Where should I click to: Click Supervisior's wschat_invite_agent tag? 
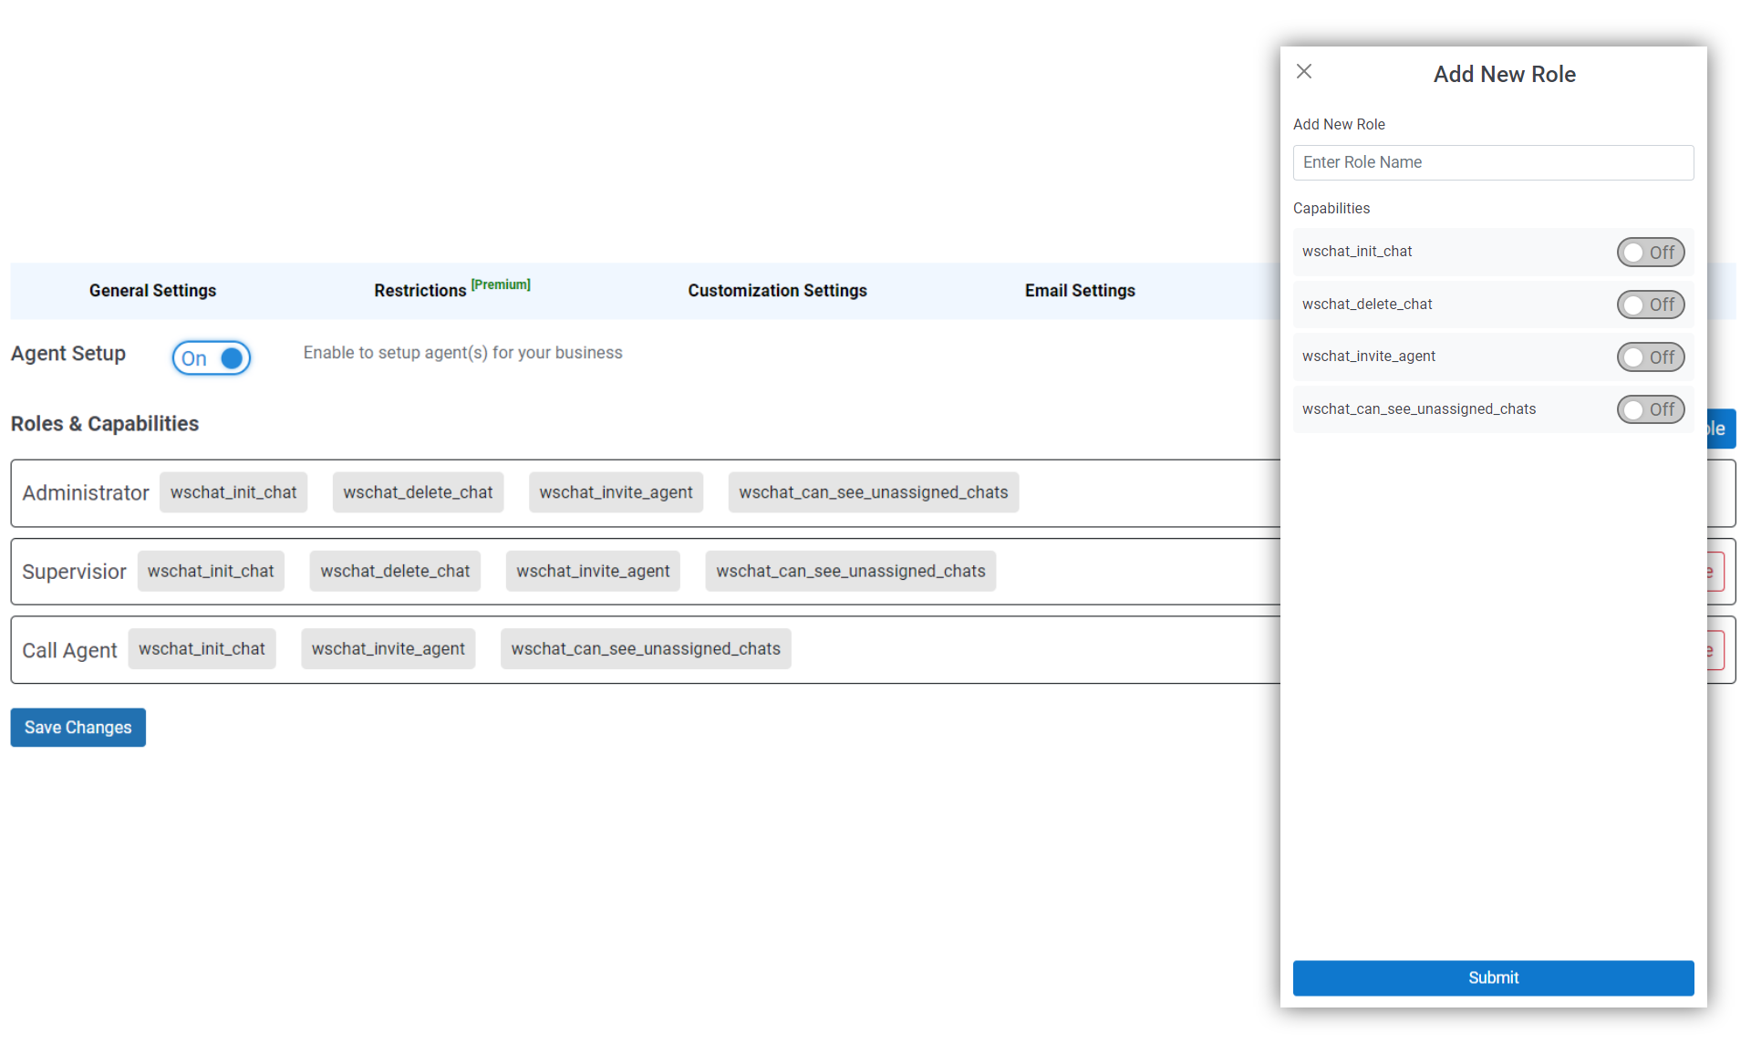[x=593, y=571]
